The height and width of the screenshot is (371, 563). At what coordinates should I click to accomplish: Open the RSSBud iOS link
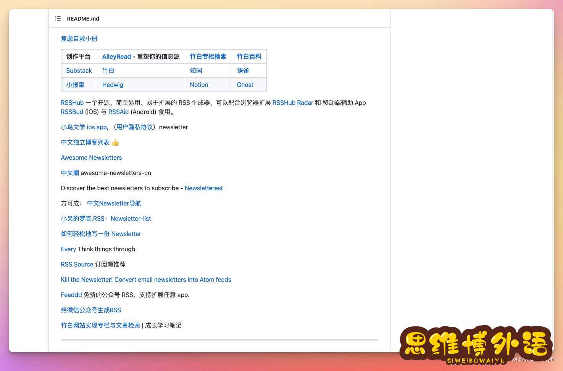point(72,112)
